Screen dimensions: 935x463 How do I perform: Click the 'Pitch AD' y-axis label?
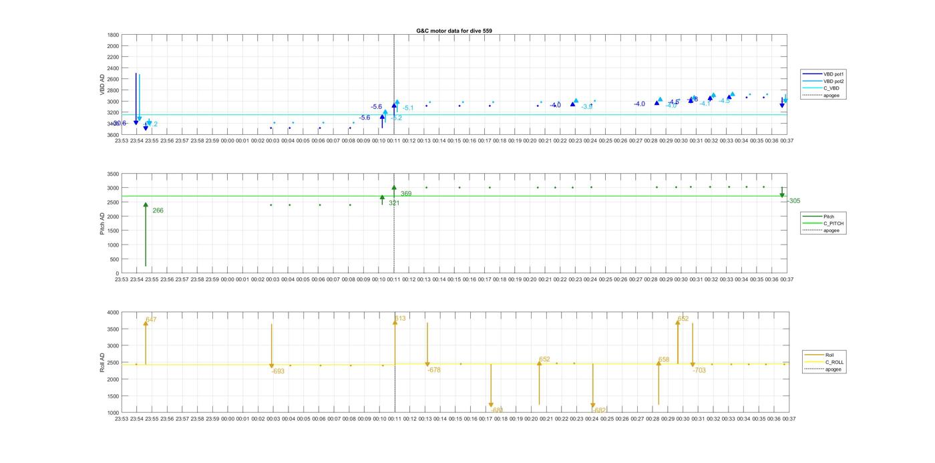(102, 223)
